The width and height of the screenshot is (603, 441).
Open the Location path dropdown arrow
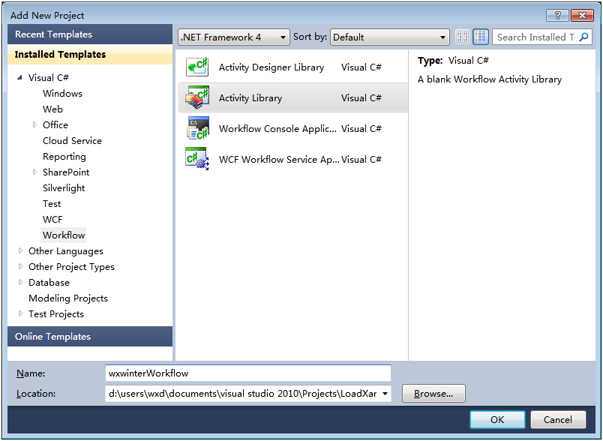pyautogui.click(x=385, y=394)
